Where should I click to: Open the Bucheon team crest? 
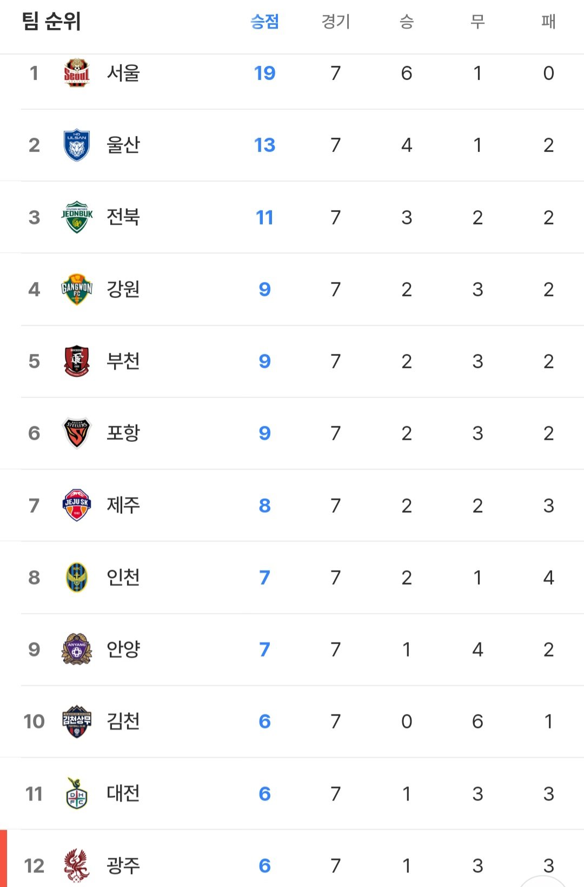pyautogui.click(x=76, y=361)
